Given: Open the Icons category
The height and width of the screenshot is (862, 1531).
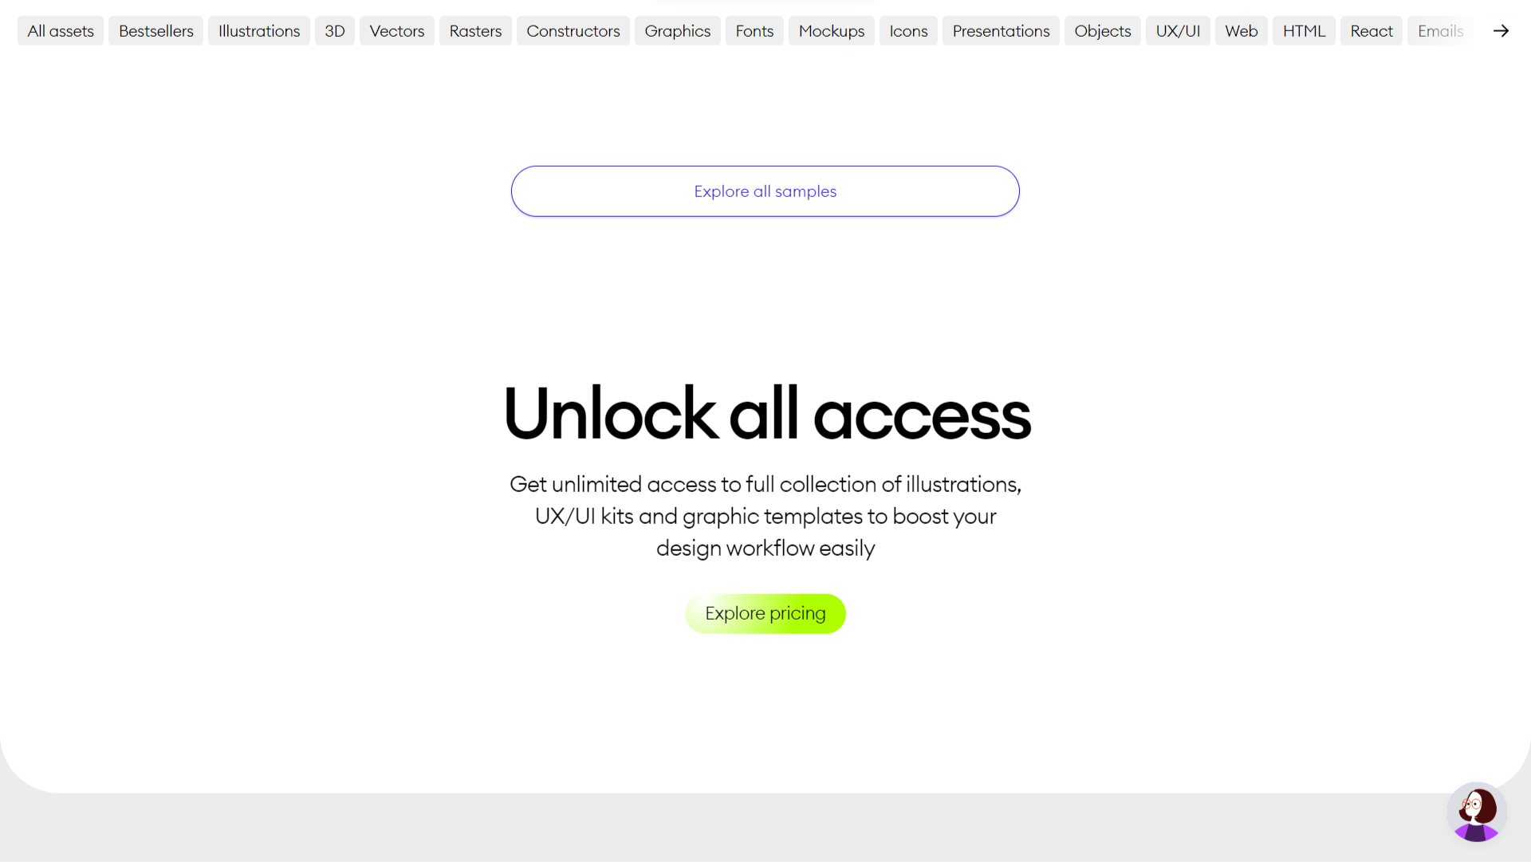Looking at the screenshot, I should click(908, 31).
